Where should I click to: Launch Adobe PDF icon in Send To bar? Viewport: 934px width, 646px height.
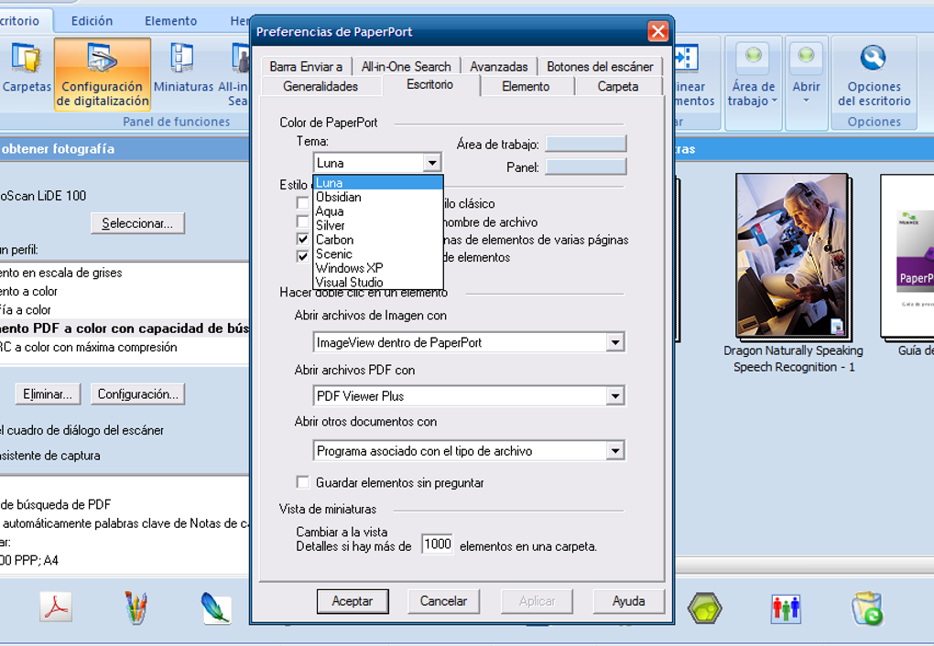[56, 607]
